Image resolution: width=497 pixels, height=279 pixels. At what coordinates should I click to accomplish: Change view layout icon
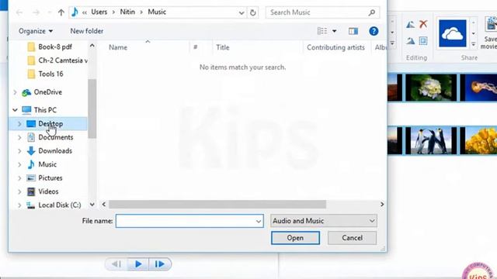(x=322, y=31)
